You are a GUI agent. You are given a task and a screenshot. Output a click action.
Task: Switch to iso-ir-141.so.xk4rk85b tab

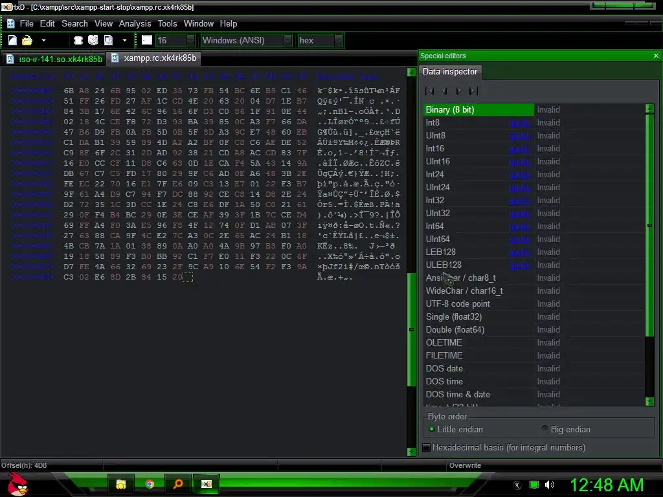coord(54,59)
